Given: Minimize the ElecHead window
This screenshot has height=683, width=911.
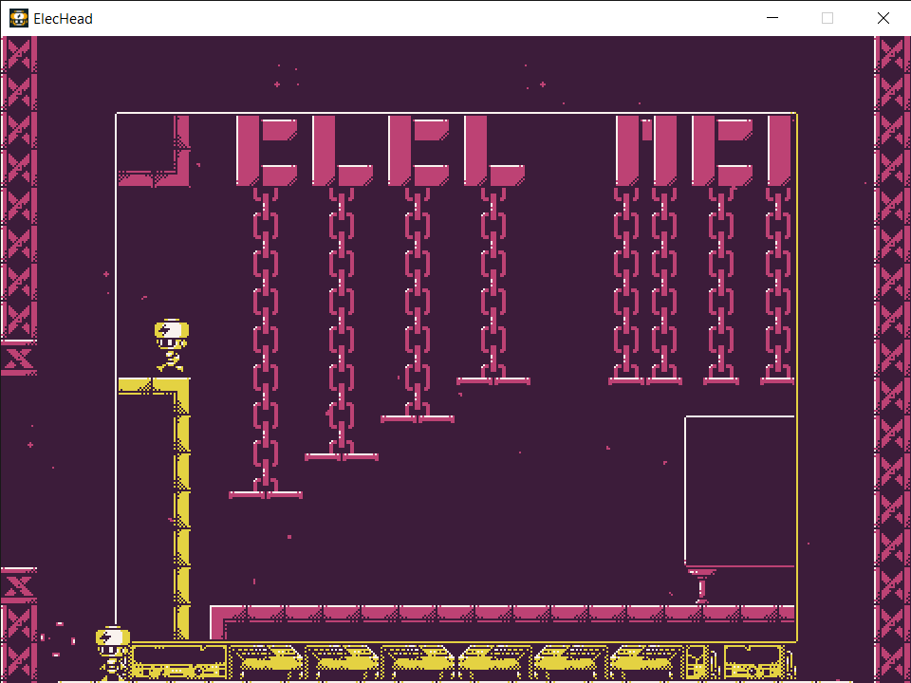Looking at the screenshot, I should [x=772, y=18].
